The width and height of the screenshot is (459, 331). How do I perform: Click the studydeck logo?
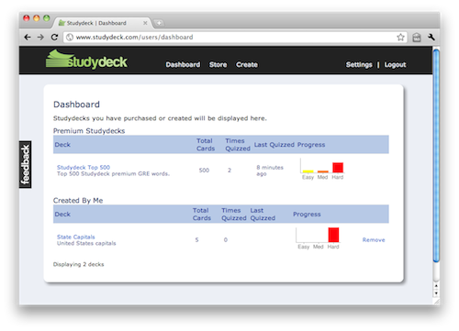coord(86,60)
